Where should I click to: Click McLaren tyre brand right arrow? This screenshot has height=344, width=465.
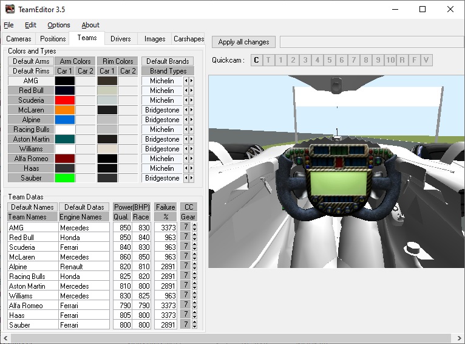pos(191,110)
